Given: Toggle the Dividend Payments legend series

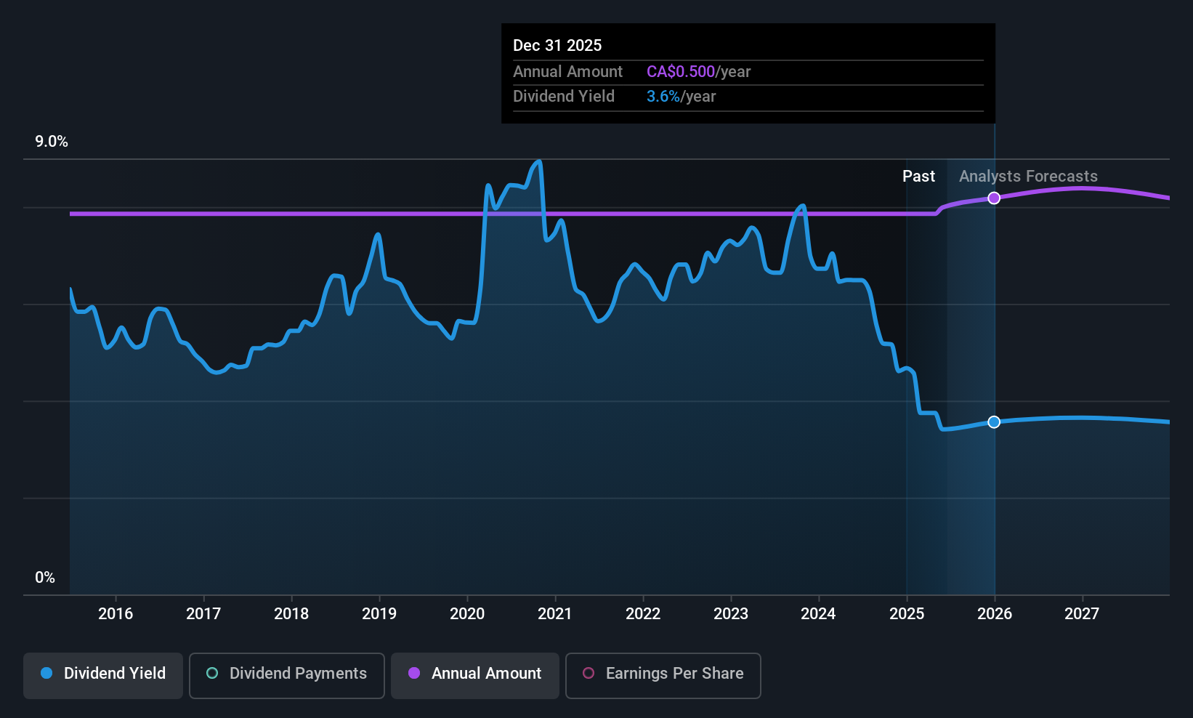Looking at the screenshot, I should (287, 675).
